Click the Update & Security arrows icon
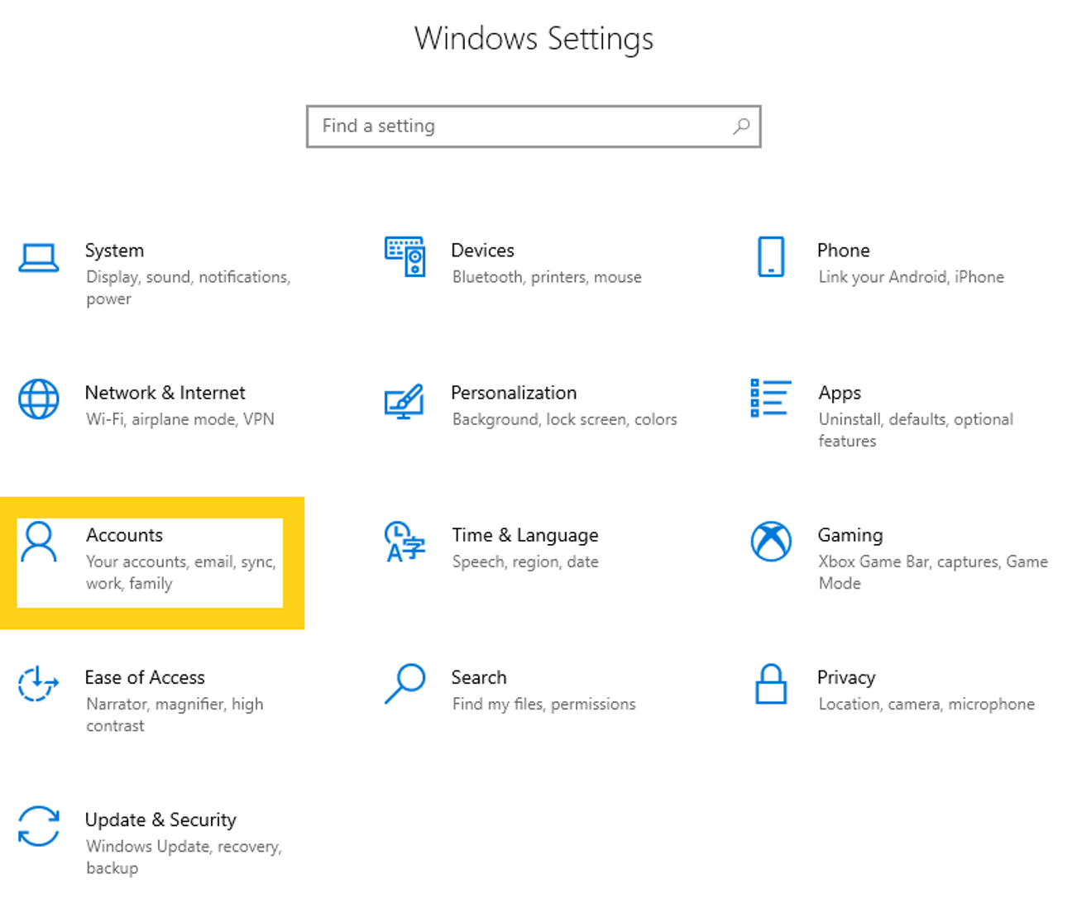 (x=39, y=826)
